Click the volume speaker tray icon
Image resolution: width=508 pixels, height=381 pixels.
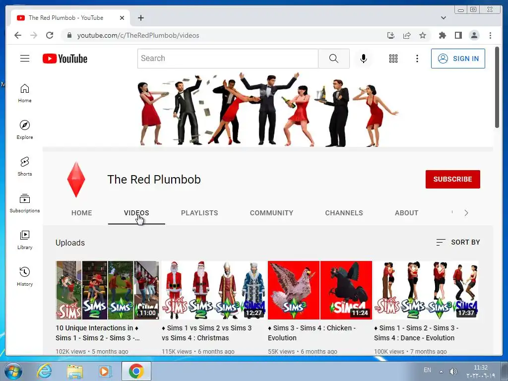pyautogui.click(x=453, y=371)
